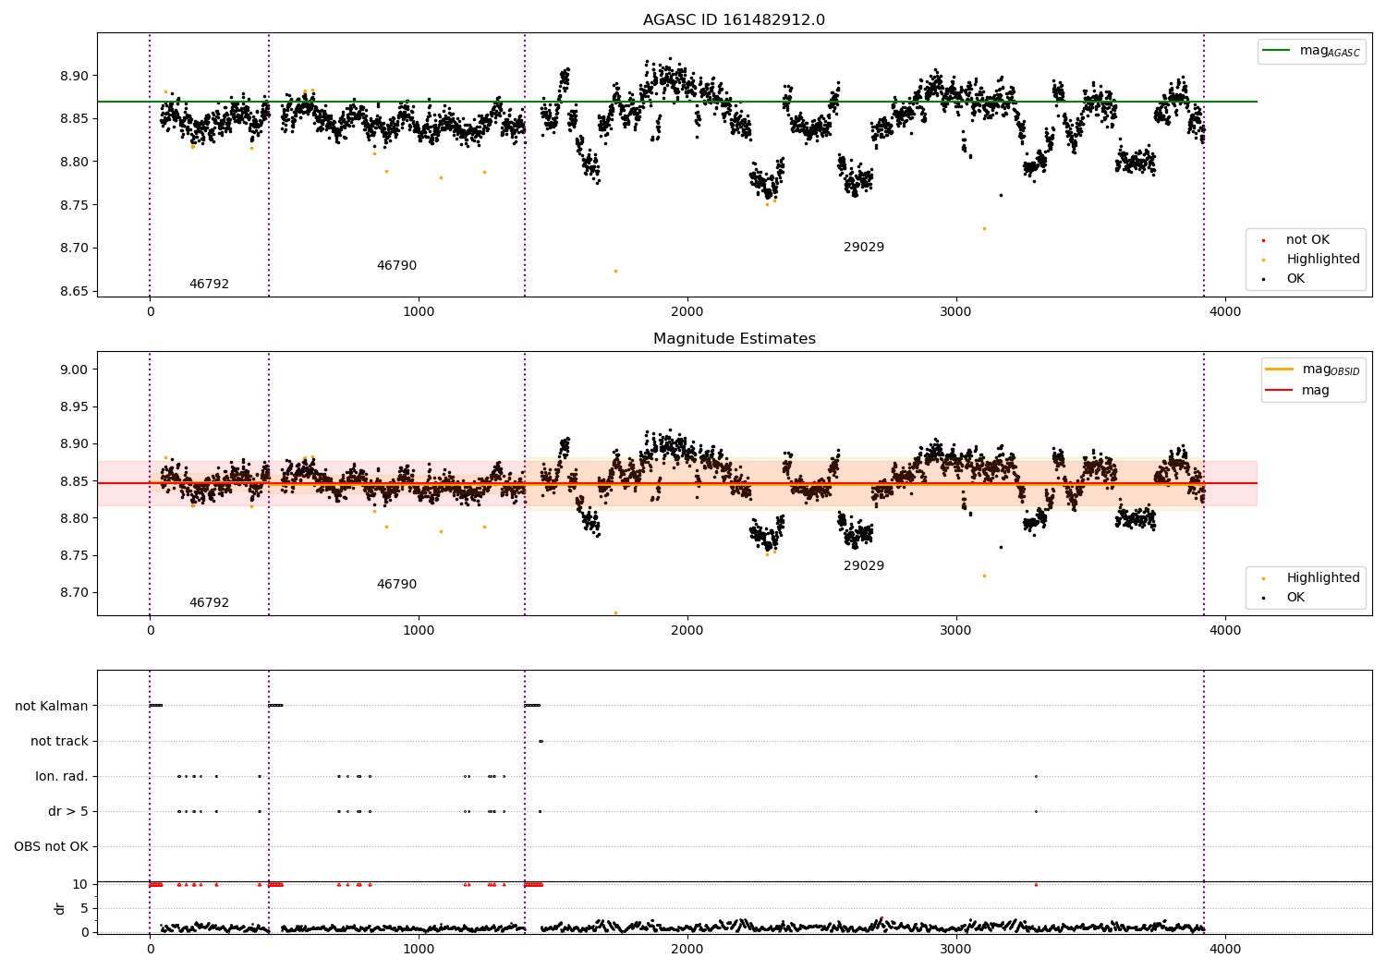The height and width of the screenshot is (970, 1386).
Task: Click the lowest orange outlier in top plot
Action: point(615,271)
